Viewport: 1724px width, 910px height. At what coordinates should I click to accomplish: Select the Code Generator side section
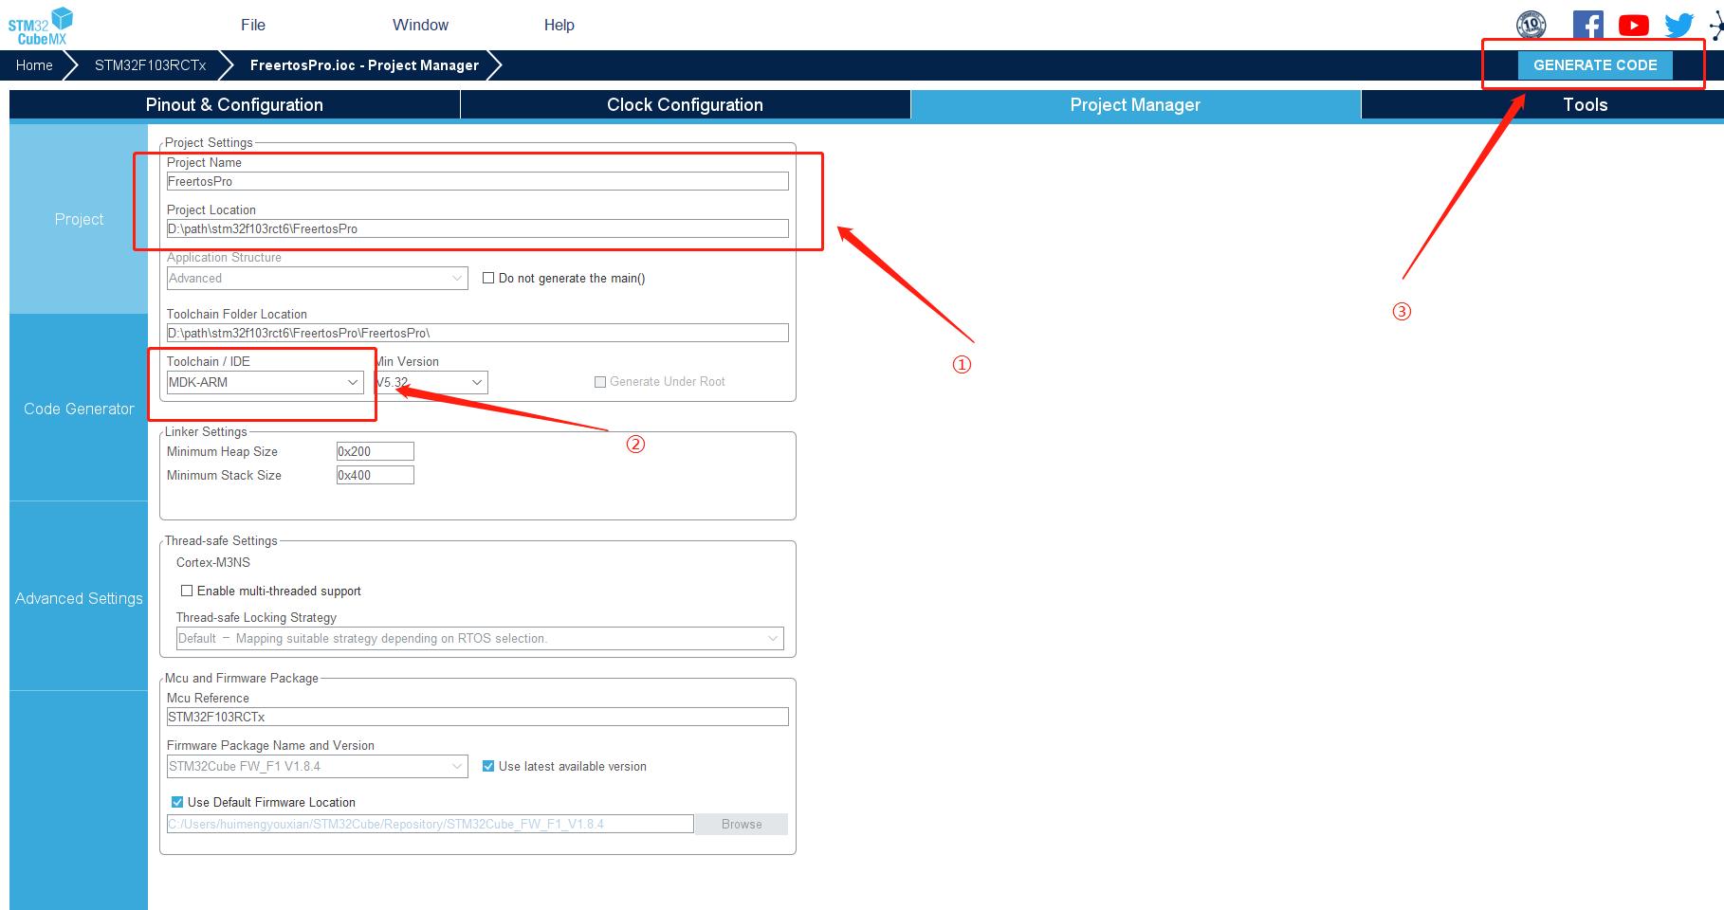(79, 409)
